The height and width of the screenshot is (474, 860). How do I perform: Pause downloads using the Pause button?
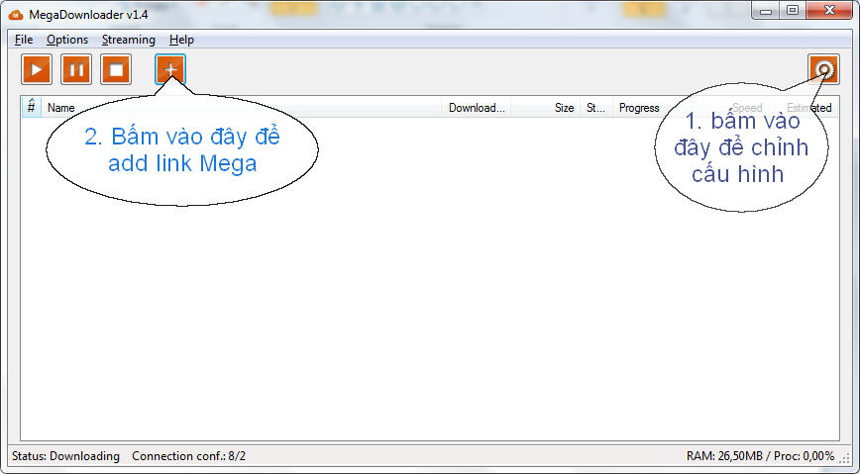click(x=76, y=69)
